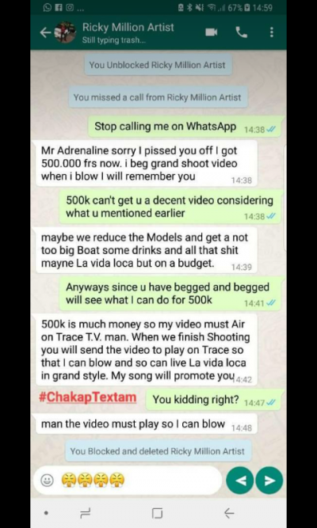Tap the "You Unblocked Ricky Million Artist" notice
Viewport: 317px width, 528px height.
click(x=158, y=65)
